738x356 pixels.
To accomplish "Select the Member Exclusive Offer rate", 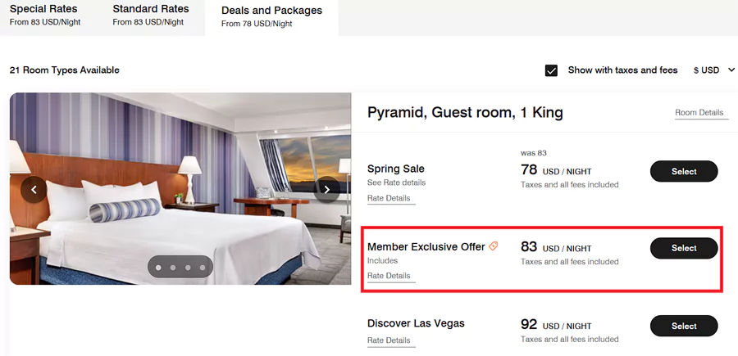I will point(684,248).
